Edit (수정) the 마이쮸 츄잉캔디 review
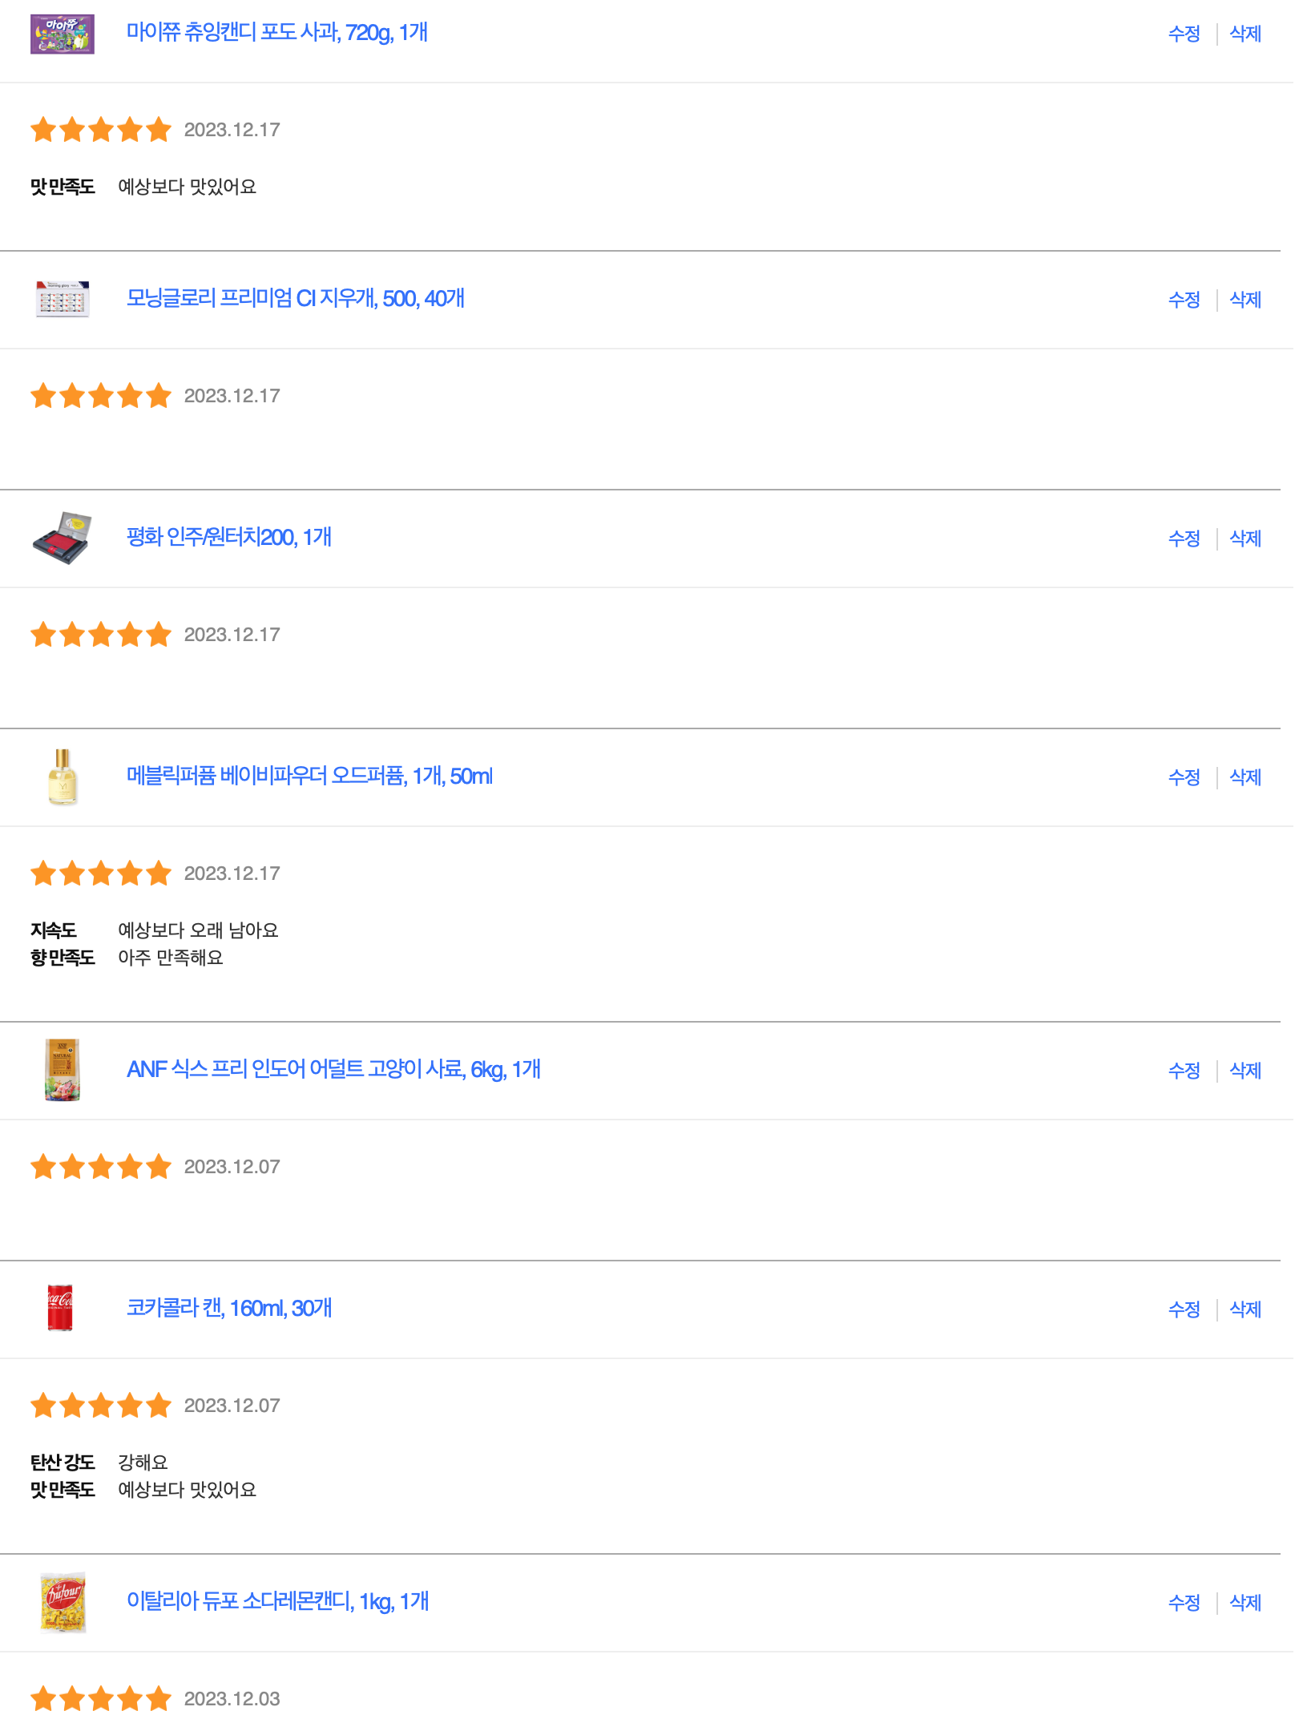The image size is (1295, 1731). pos(1184,34)
